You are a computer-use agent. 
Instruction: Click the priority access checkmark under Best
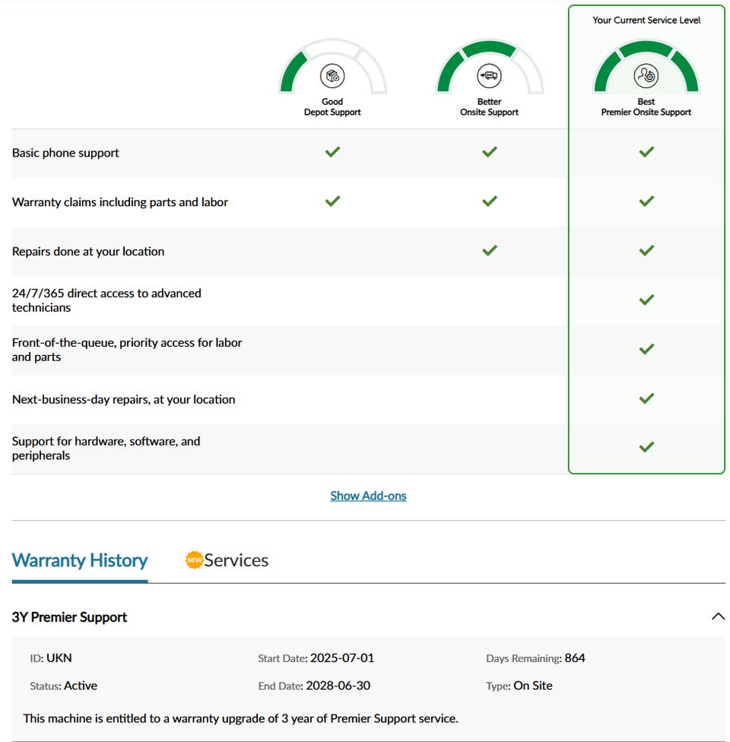[x=646, y=349]
